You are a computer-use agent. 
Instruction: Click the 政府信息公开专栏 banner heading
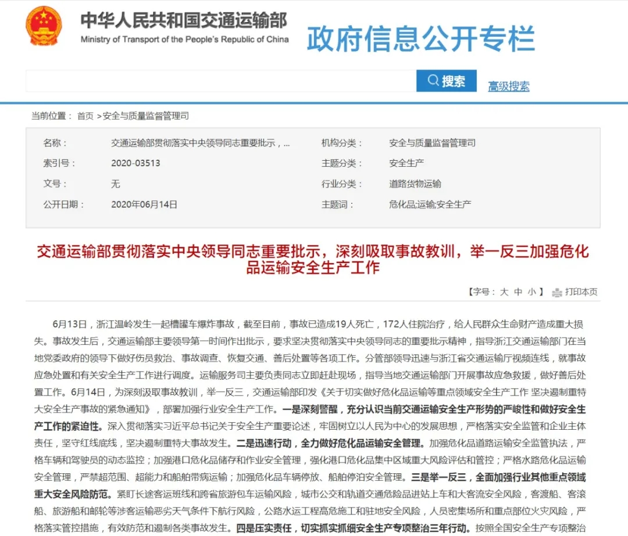click(x=420, y=38)
